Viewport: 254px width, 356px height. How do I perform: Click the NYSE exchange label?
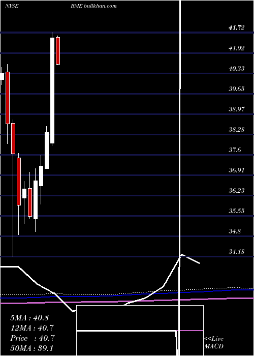point(12,6)
